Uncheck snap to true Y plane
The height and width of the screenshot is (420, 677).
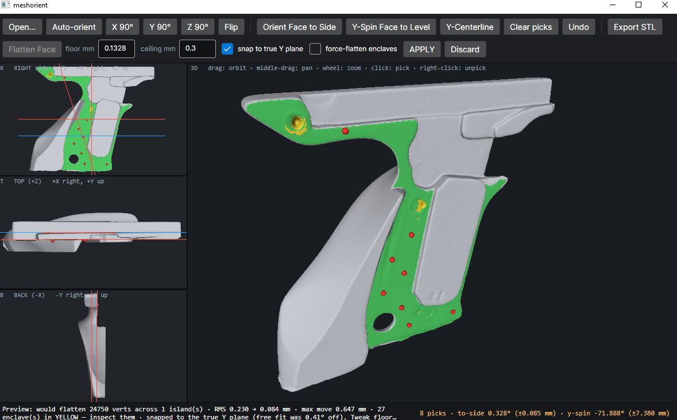pos(227,49)
